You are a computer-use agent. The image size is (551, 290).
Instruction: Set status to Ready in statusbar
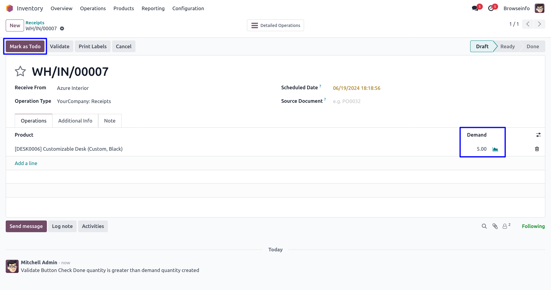pos(507,46)
